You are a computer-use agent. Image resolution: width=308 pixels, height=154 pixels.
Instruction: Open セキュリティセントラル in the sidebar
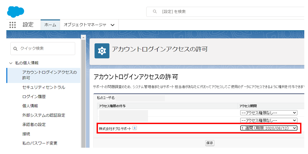tap(44, 87)
